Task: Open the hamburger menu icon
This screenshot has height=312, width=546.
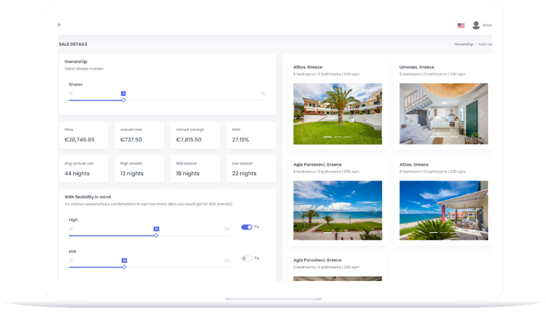Action: [59, 25]
